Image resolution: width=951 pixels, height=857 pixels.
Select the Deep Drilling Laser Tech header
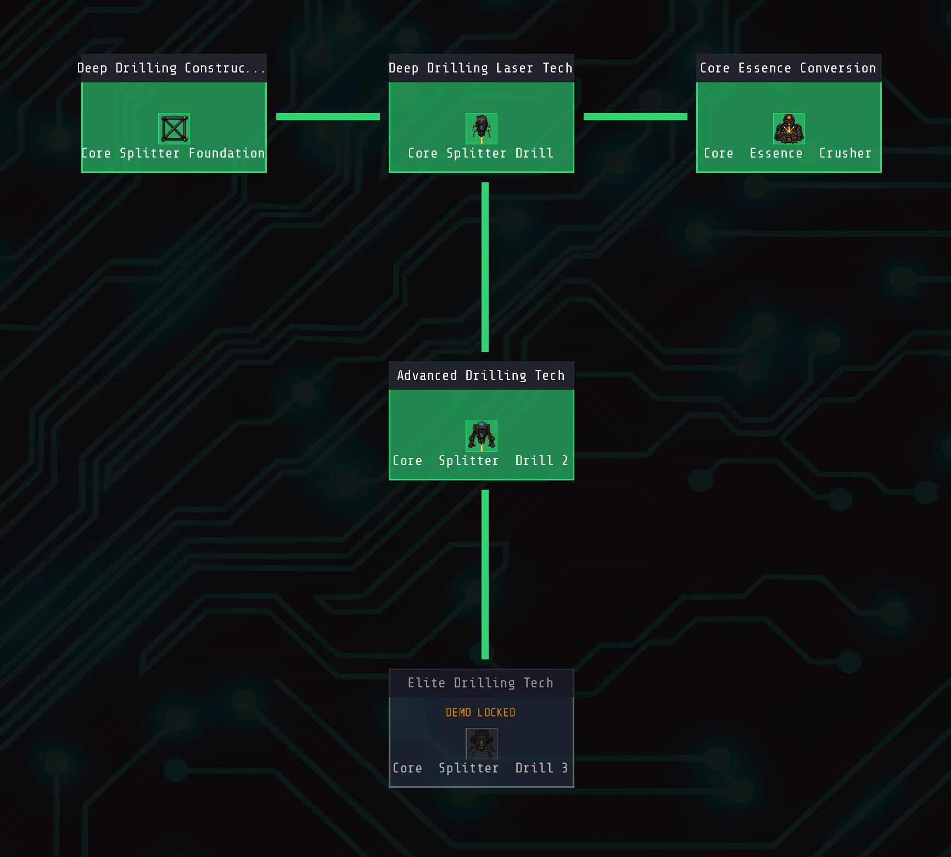482,68
